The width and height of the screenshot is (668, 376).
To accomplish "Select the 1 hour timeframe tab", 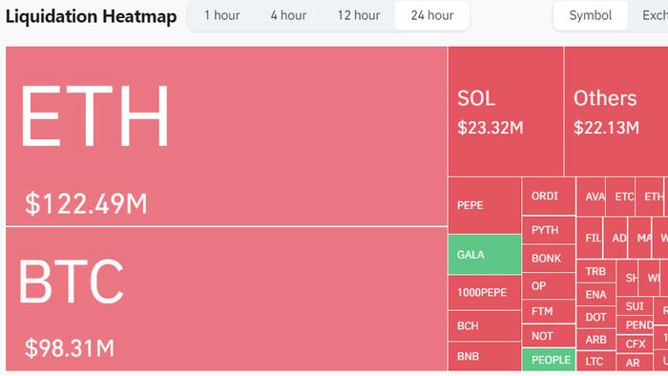I will (x=222, y=15).
